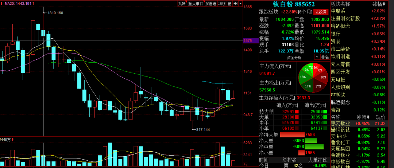The height and width of the screenshot is (168, 394).
Task: Click the 小单 inflow dark red swatch
Action: 297,128
